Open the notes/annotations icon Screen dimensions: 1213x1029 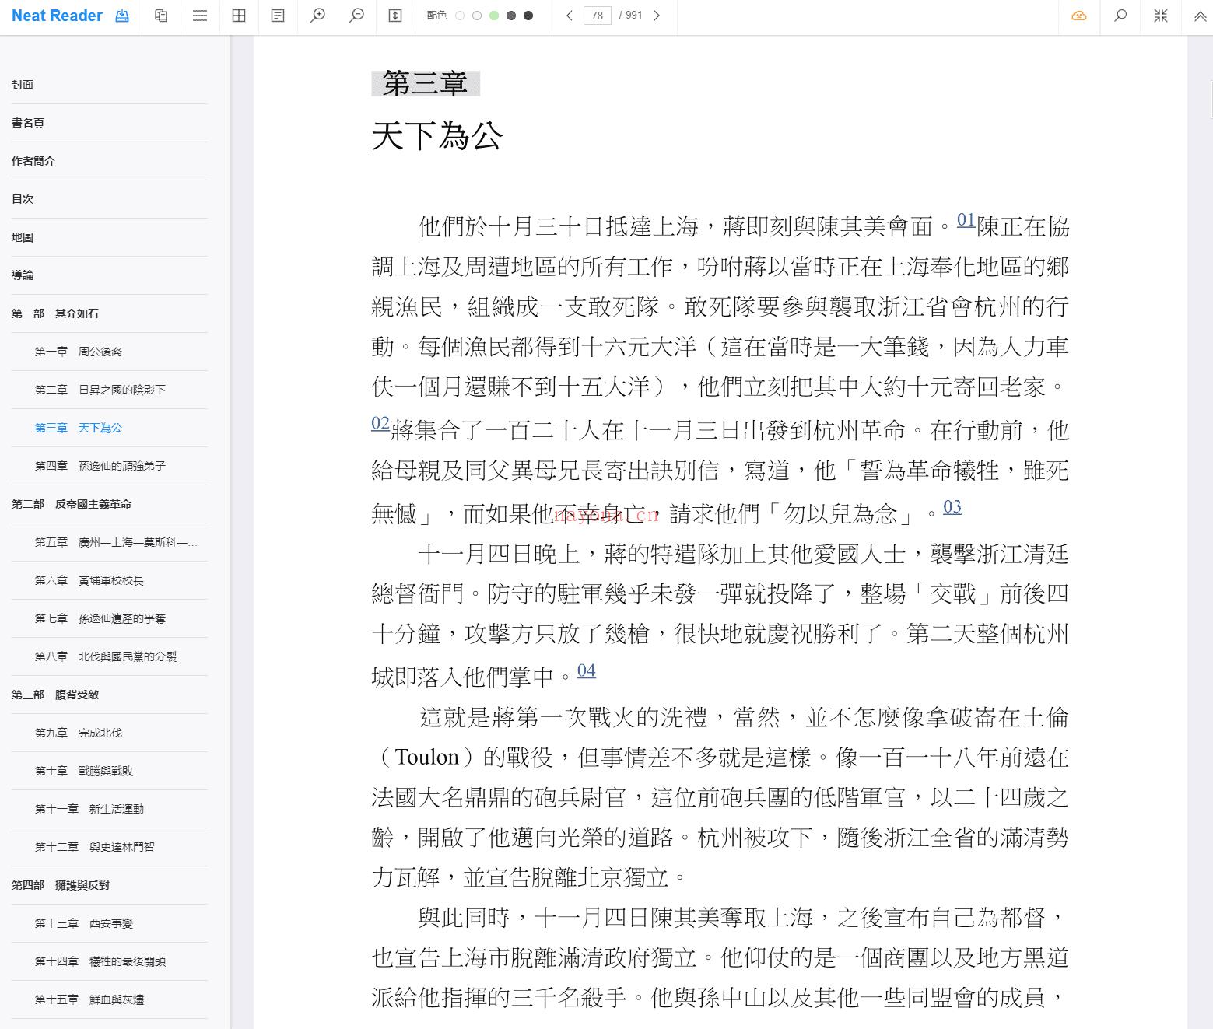pyautogui.click(x=278, y=16)
